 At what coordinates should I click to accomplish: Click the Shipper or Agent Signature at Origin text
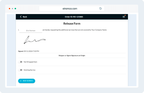[72, 56]
